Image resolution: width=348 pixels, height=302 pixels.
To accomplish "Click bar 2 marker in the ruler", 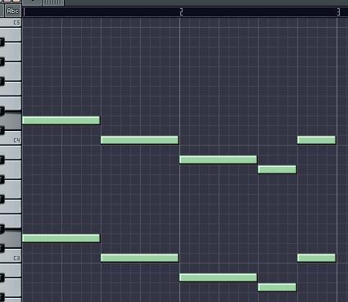I will 181,12.
